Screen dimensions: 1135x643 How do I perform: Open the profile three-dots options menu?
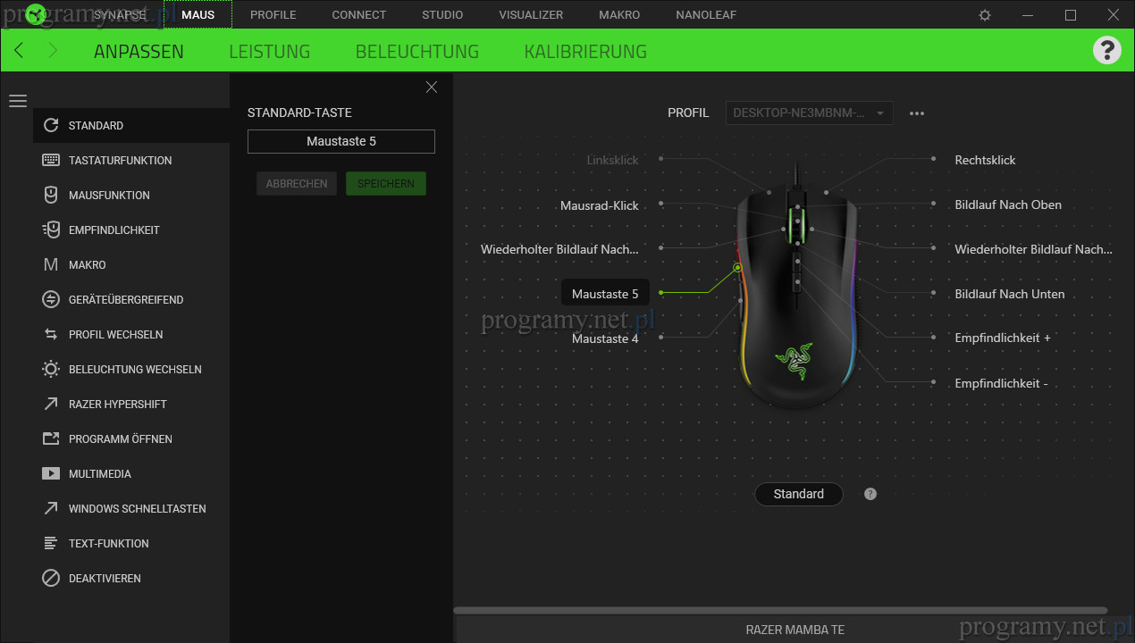tap(916, 113)
